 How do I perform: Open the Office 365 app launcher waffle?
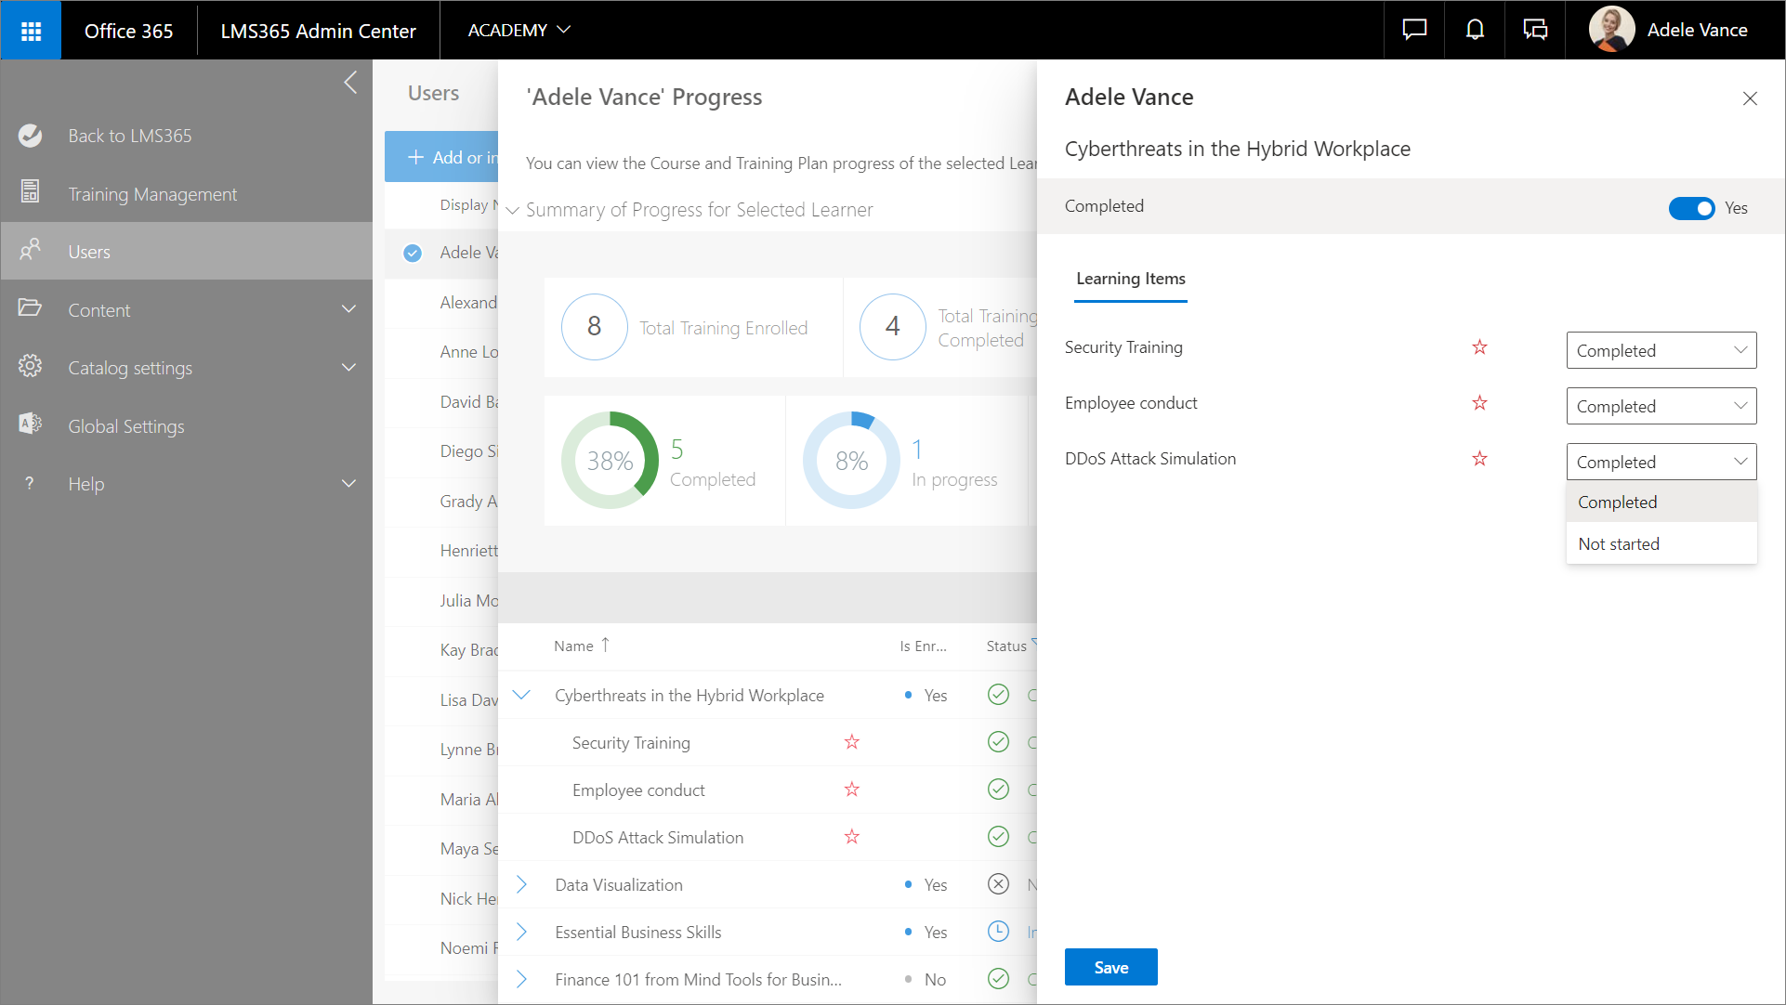pyautogui.click(x=31, y=31)
